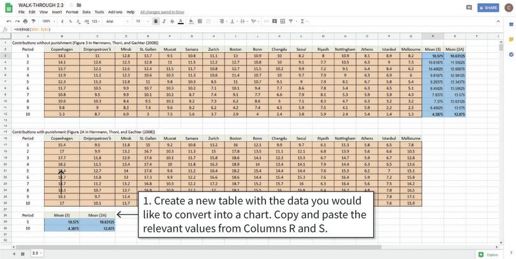Image resolution: width=516 pixels, height=259 pixels.
Task: Open the horizontal align dropdown
Action: pyautogui.click(x=223, y=22)
